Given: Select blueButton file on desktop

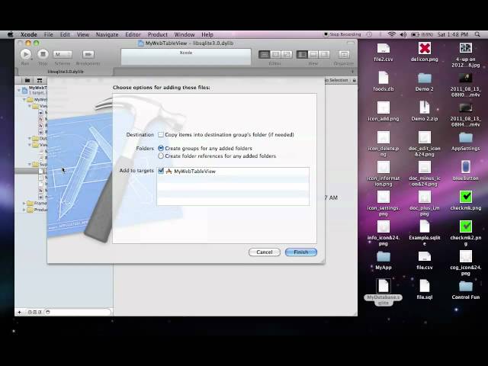Looking at the screenshot, I should pos(466,171).
